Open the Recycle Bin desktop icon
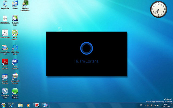 tap(5, 5)
